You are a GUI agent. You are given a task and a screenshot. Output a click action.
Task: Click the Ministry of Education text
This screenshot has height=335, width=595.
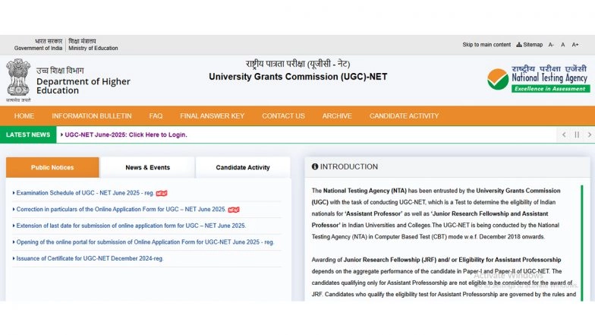(93, 49)
